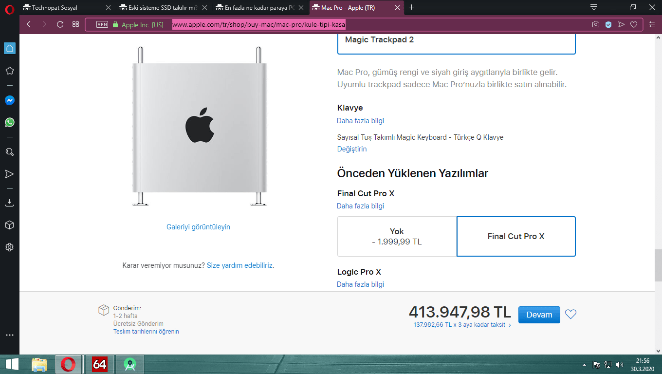Click the Opera icon on the taskbar
The height and width of the screenshot is (374, 662).
(x=68, y=364)
